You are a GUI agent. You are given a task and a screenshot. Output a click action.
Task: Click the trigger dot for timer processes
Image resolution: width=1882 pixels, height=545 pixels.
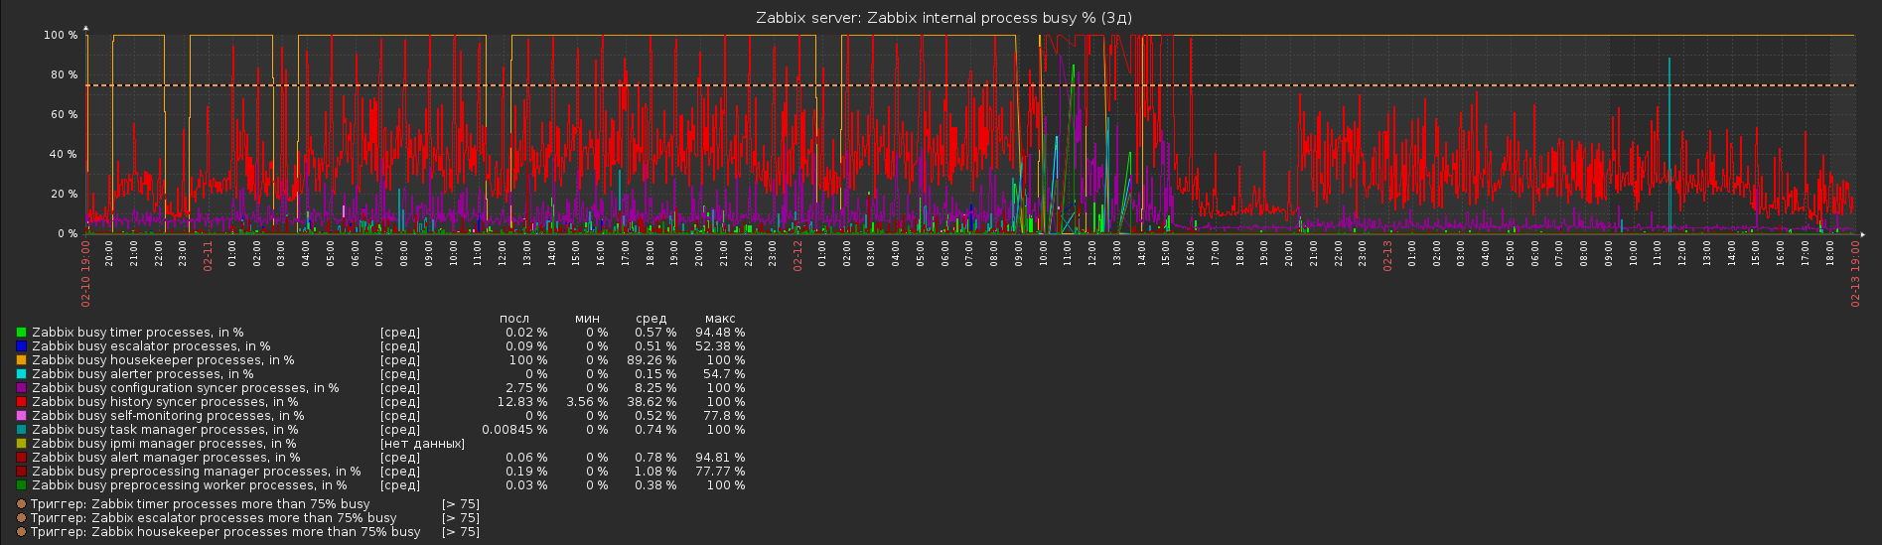pos(21,504)
